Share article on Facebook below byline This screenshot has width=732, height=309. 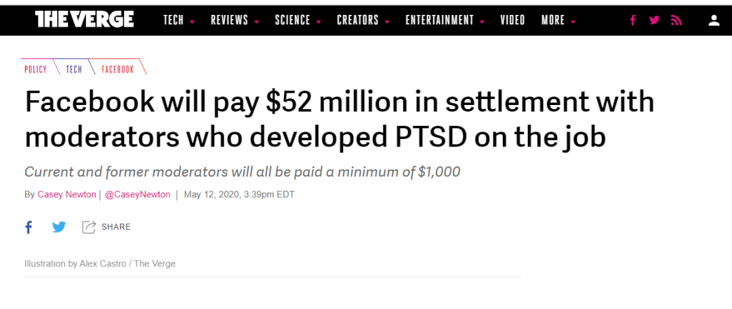(28, 227)
